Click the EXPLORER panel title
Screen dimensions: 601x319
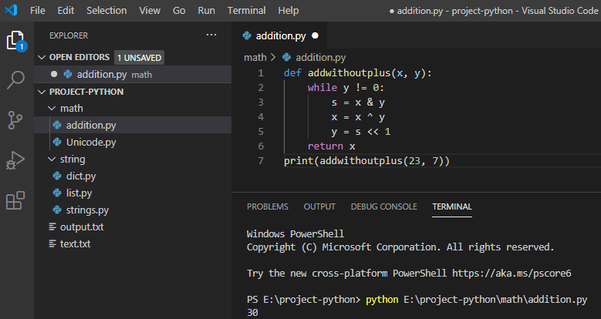point(69,35)
